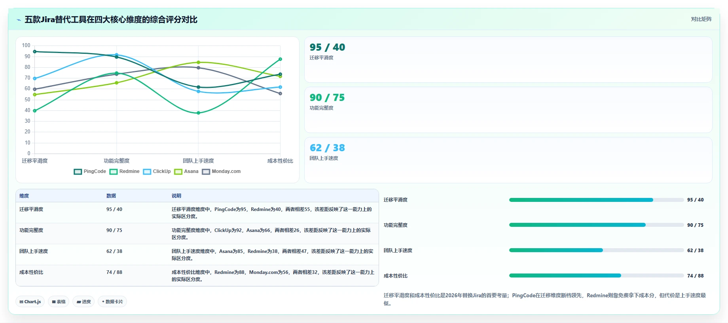Click the 进度 tag chip
This screenshot has height=323, width=728.
pos(83,302)
